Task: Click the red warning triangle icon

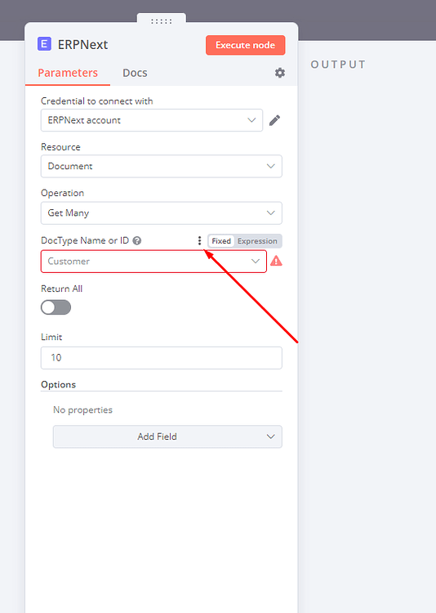Action: tap(276, 261)
